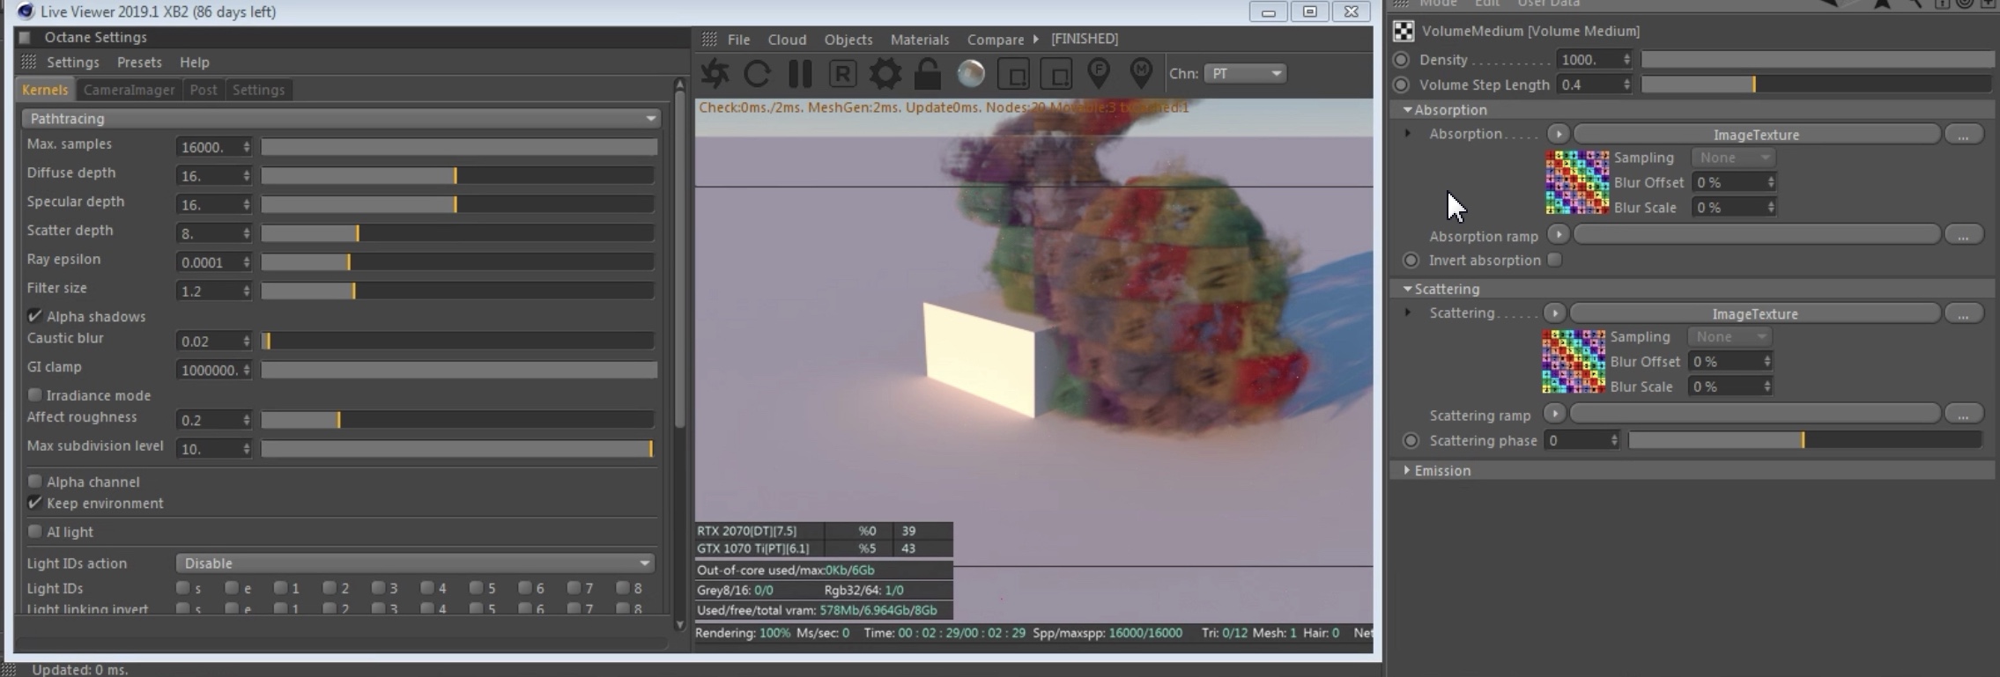The image size is (2000, 677).
Task: Click the R reset render button
Action: (842, 73)
